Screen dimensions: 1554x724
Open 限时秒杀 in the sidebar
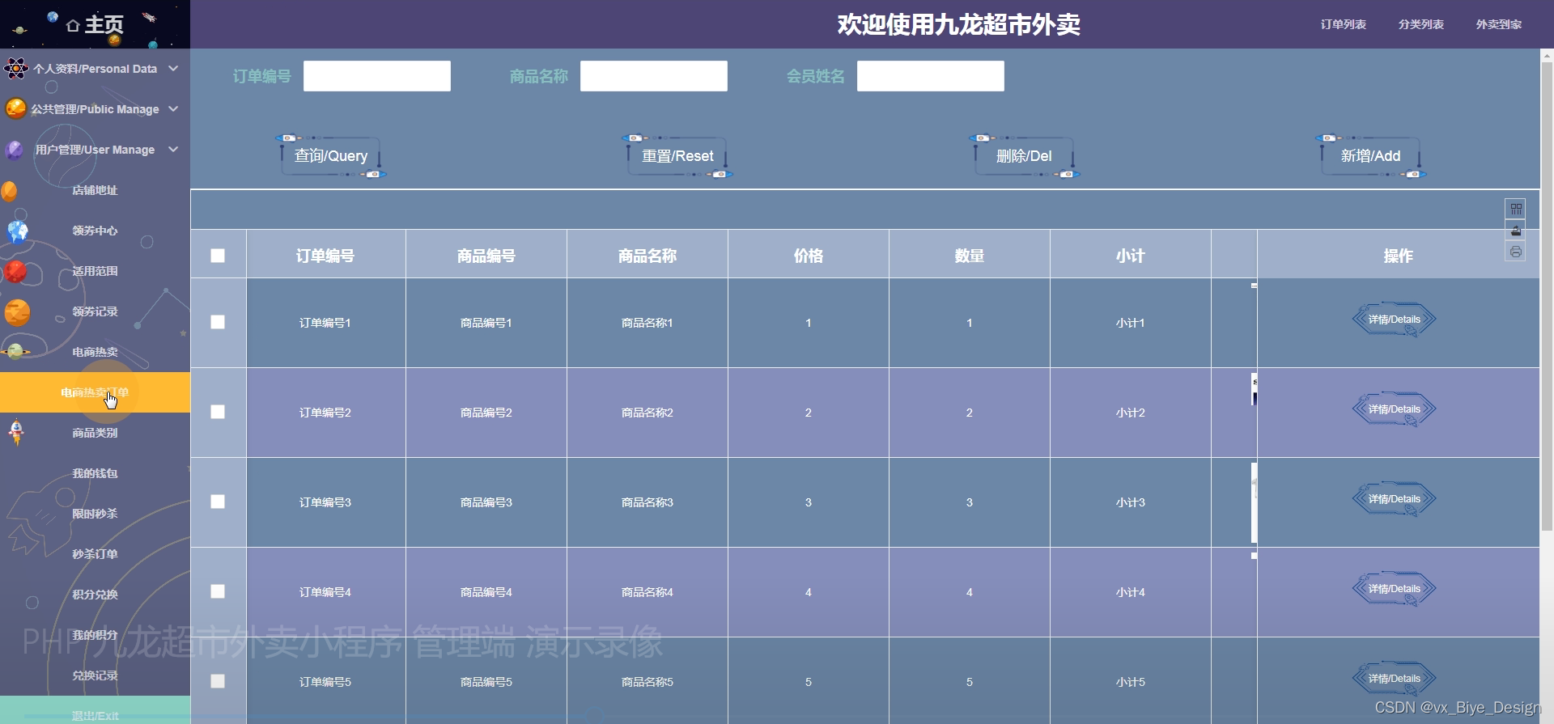click(x=95, y=514)
